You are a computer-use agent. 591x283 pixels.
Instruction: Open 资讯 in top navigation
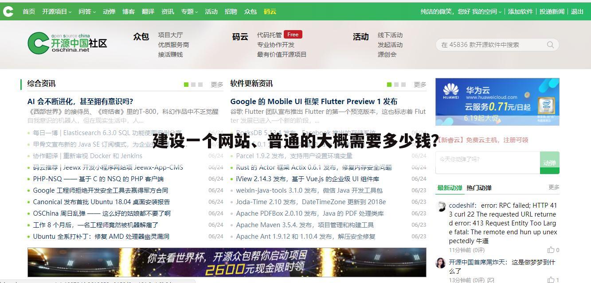[x=168, y=12]
